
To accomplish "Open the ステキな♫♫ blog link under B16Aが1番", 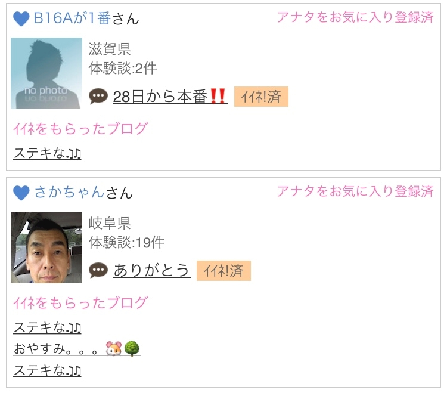I will click(47, 153).
